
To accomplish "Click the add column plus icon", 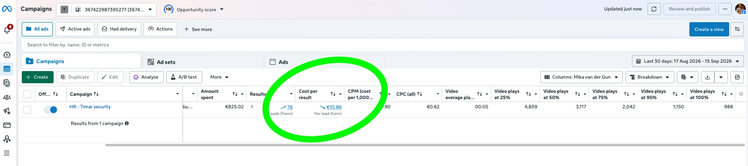I will [x=741, y=94].
